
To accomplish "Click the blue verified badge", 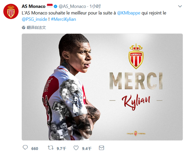I will click(x=56, y=6).
